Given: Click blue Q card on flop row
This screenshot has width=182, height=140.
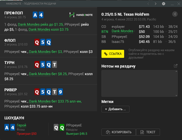Looking at the screenshot, I should point(49,42).
